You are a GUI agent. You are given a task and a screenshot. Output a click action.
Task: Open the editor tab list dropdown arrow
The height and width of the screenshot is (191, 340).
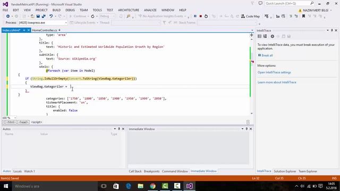click(252, 30)
